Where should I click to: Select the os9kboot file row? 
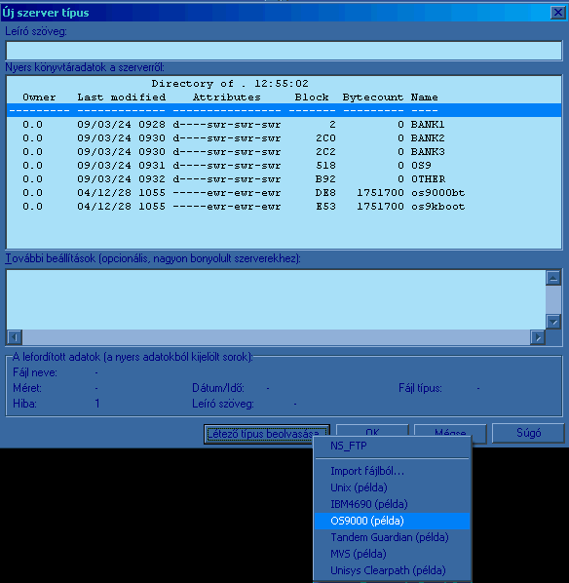coord(284,207)
